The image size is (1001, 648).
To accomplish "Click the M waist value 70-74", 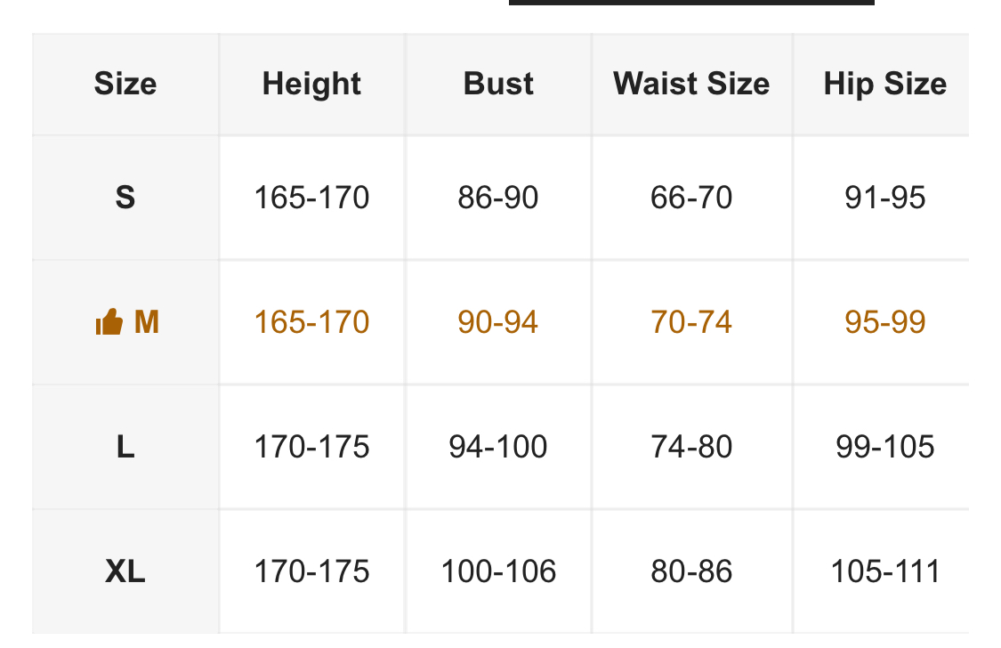I will [691, 321].
